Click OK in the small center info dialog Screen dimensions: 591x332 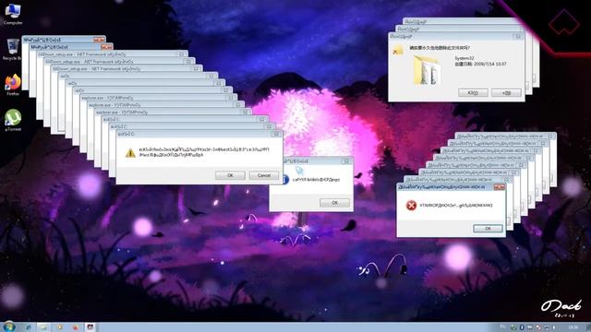coord(334,203)
